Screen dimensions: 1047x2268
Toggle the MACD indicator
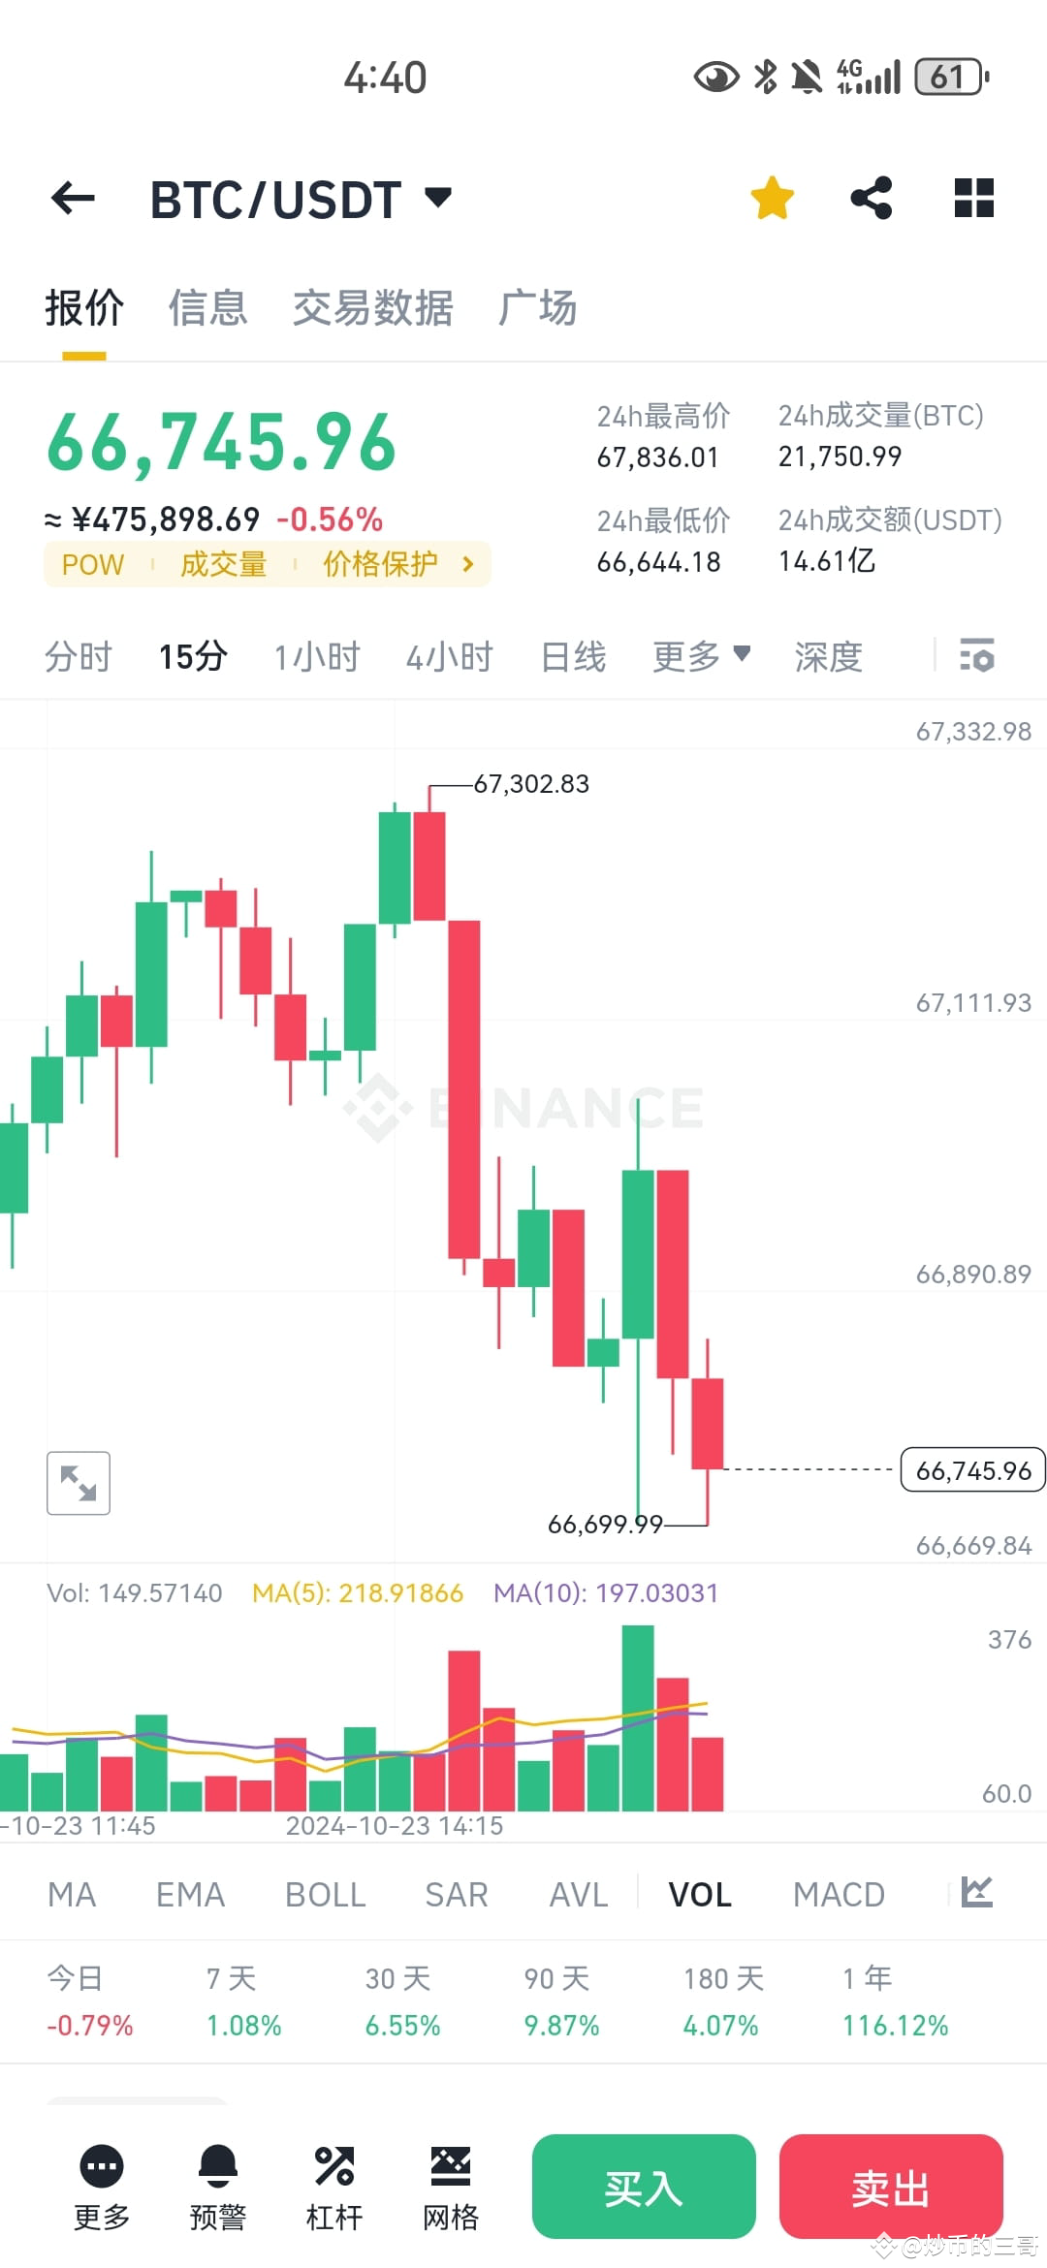(839, 1893)
